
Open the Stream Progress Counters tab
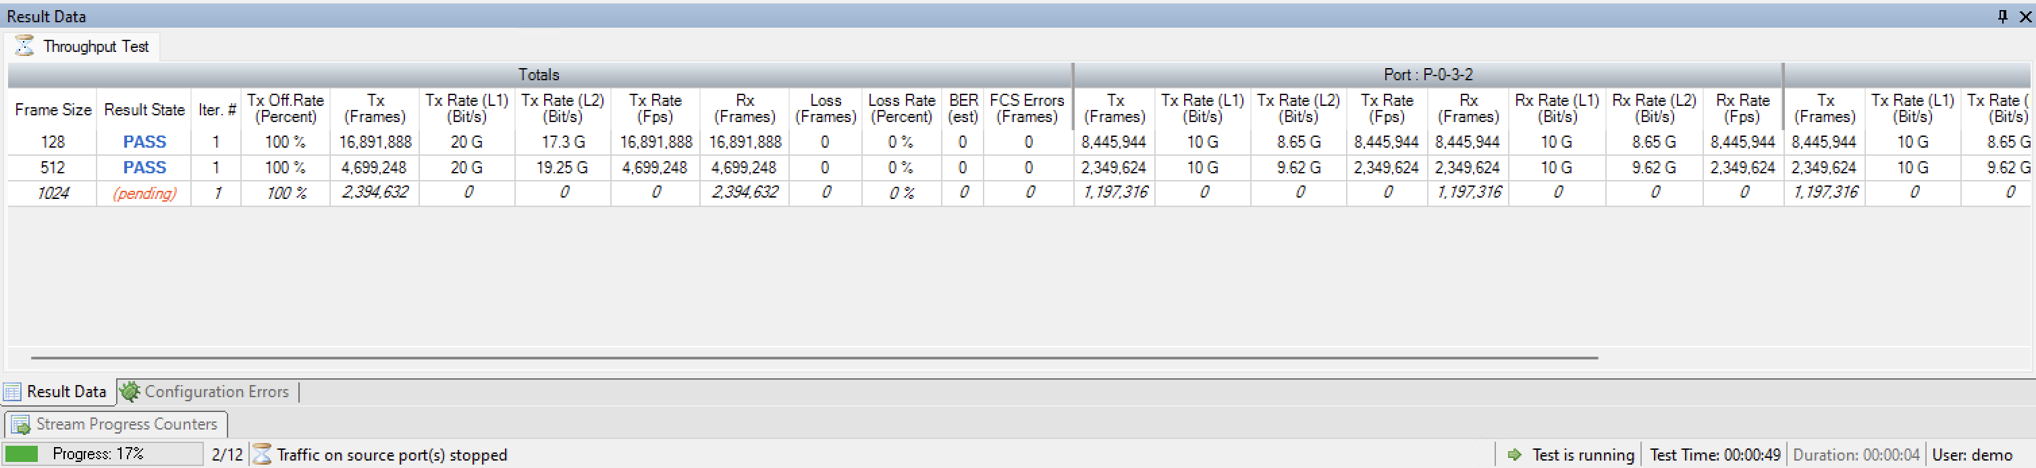pos(126,425)
